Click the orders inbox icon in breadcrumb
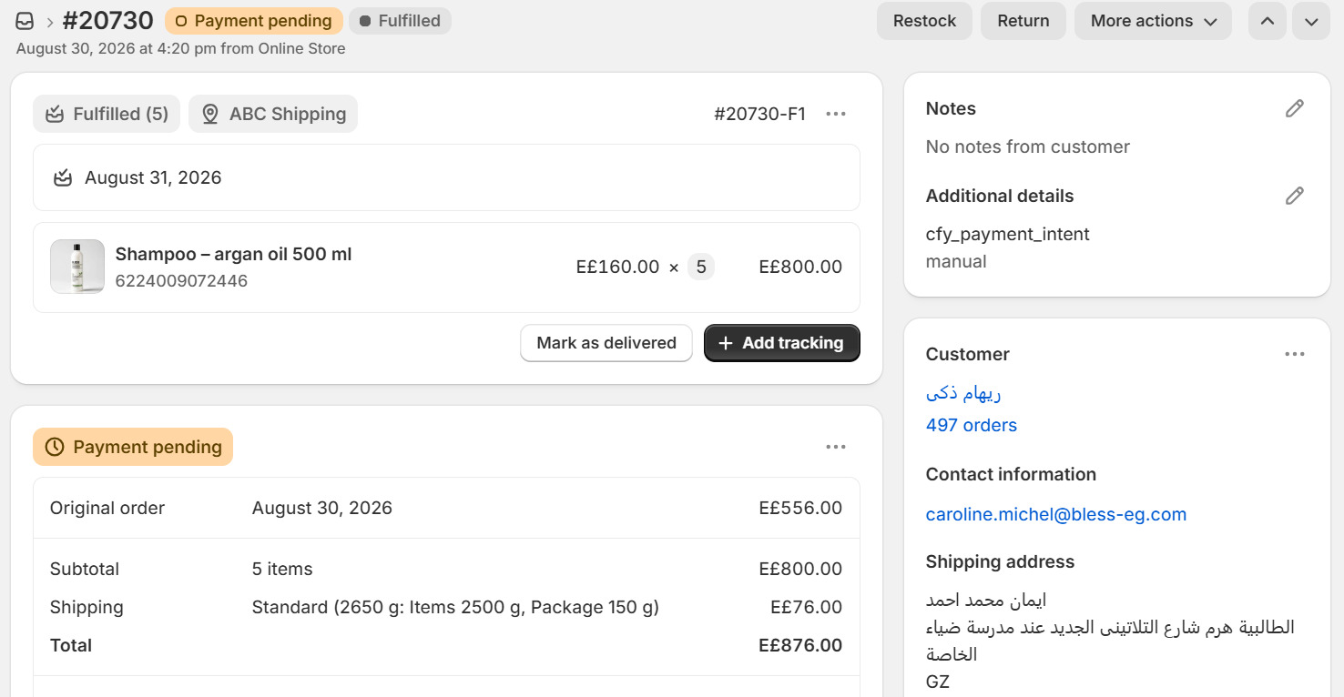1344x697 pixels. (25, 21)
